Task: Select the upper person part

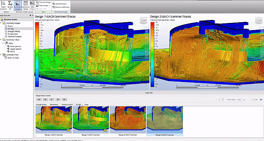Action: (x=16, y=49)
